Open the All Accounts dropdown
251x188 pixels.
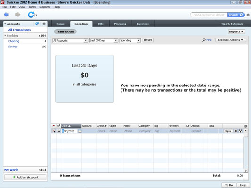point(70,40)
